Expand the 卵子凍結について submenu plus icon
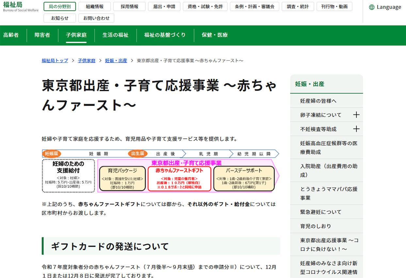This screenshot has height=278, width=406. click(x=356, y=115)
